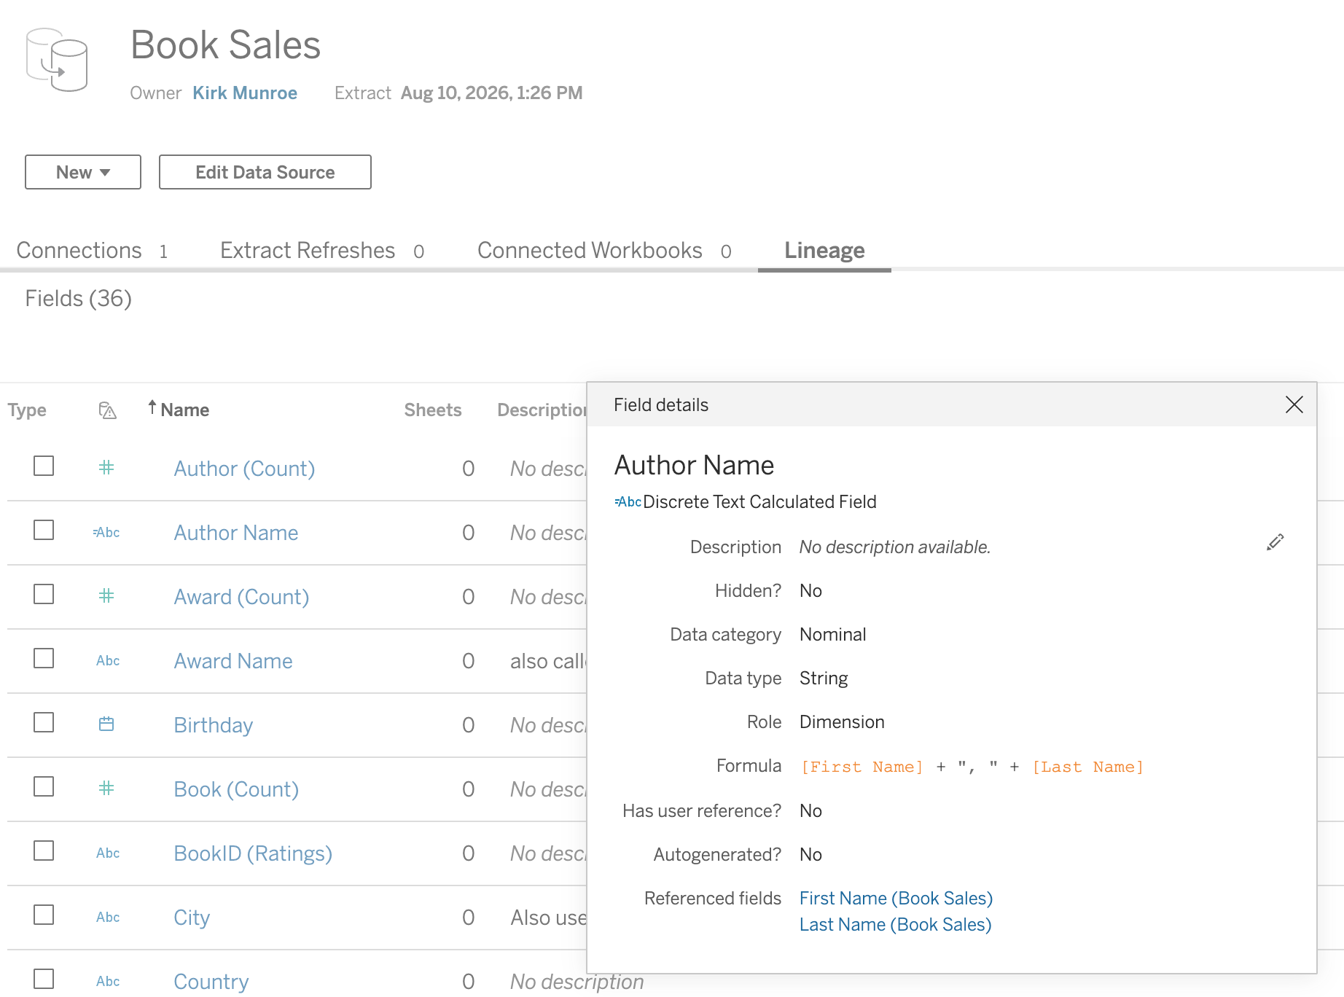The height and width of the screenshot is (997, 1344).
Task: Check the box for Award (Count)
Action: (x=44, y=594)
